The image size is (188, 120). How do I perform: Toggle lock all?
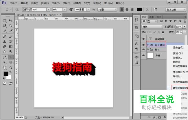tap(163, 32)
